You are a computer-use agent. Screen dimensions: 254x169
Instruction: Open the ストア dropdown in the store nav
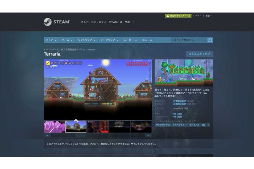click(52, 40)
